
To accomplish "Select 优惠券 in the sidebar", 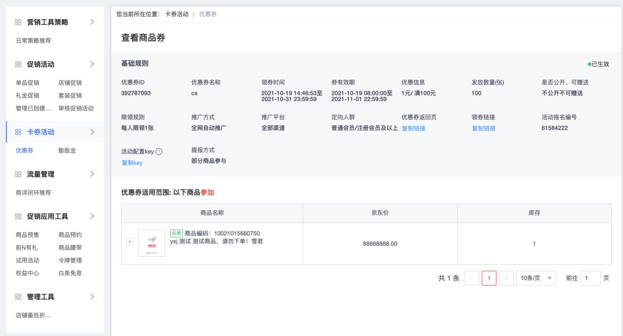I will pyautogui.click(x=25, y=150).
